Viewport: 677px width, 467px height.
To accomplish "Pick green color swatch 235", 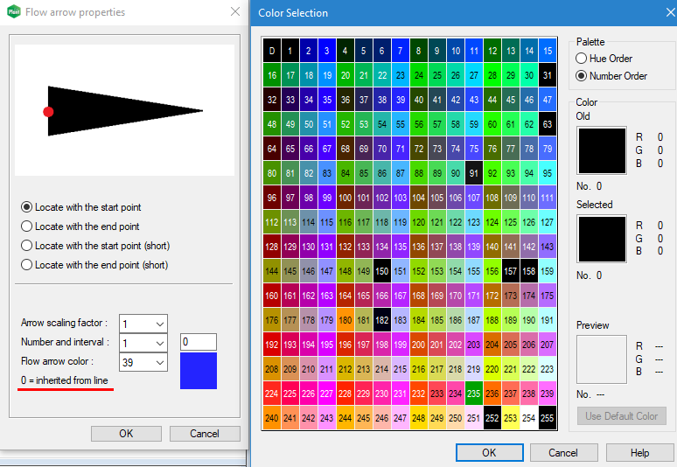I will [x=473, y=394].
